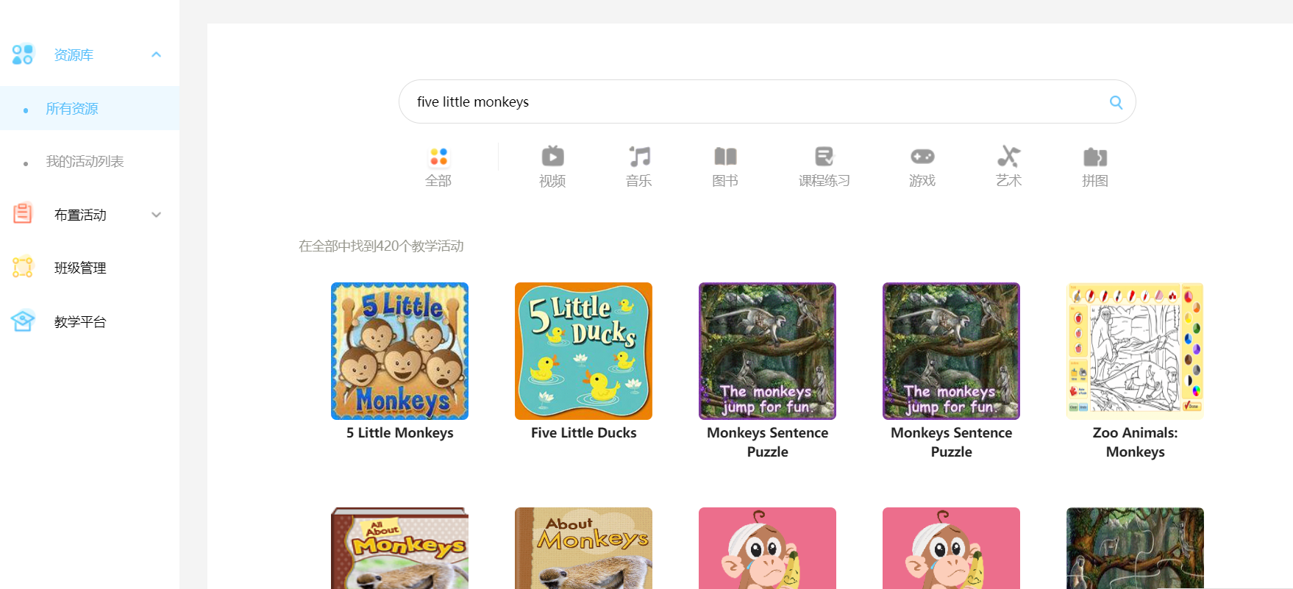Viewport: 1293px width, 589px height.
Task: Click the "Five Little Ducks" title text
Action: point(583,433)
